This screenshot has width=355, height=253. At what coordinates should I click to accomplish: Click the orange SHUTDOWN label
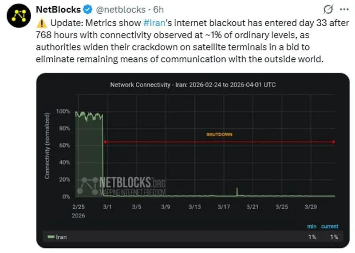point(219,134)
